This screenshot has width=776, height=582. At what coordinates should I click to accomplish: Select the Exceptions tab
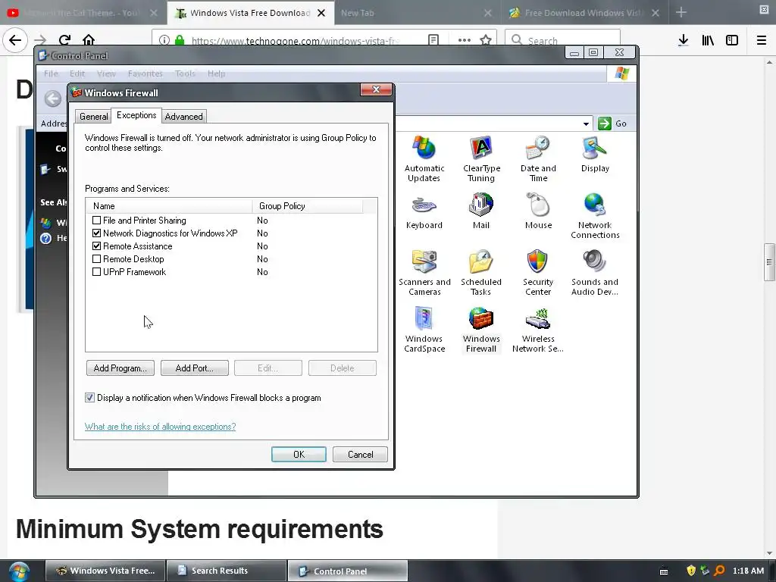click(x=136, y=115)
